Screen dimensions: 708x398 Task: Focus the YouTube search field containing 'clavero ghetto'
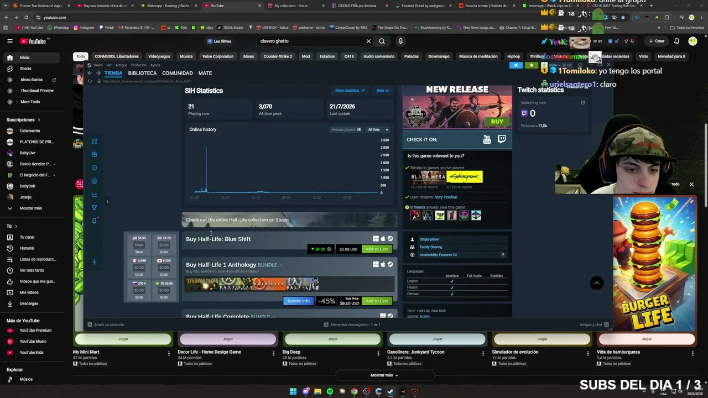click(310, 41)
